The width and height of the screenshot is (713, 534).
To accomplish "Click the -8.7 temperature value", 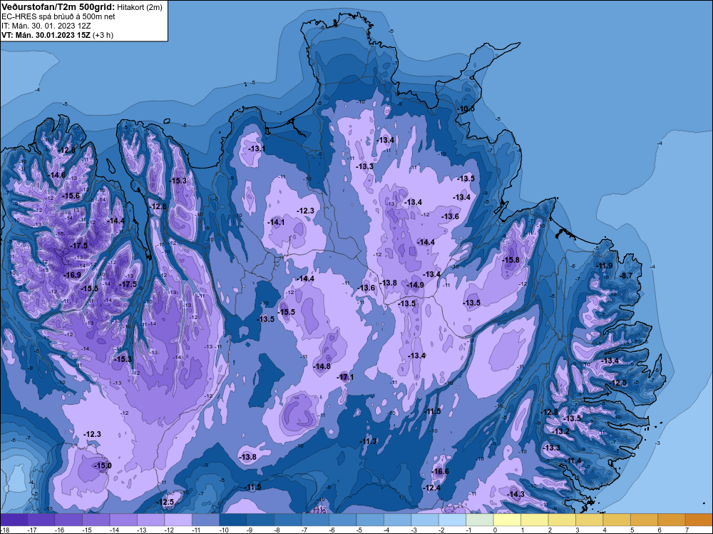I will pos(627,276).
